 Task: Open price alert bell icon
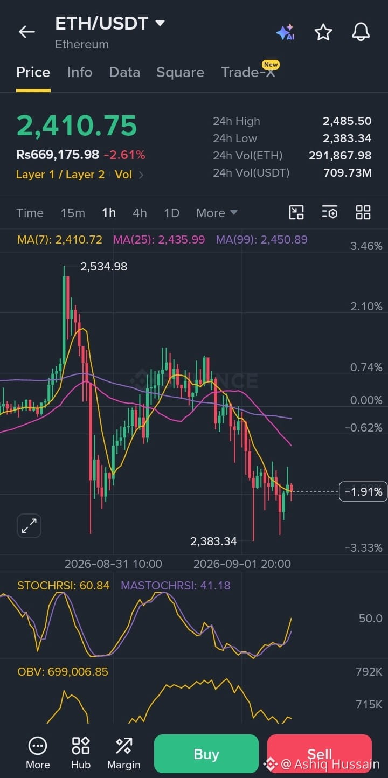(x=361, y=32)
